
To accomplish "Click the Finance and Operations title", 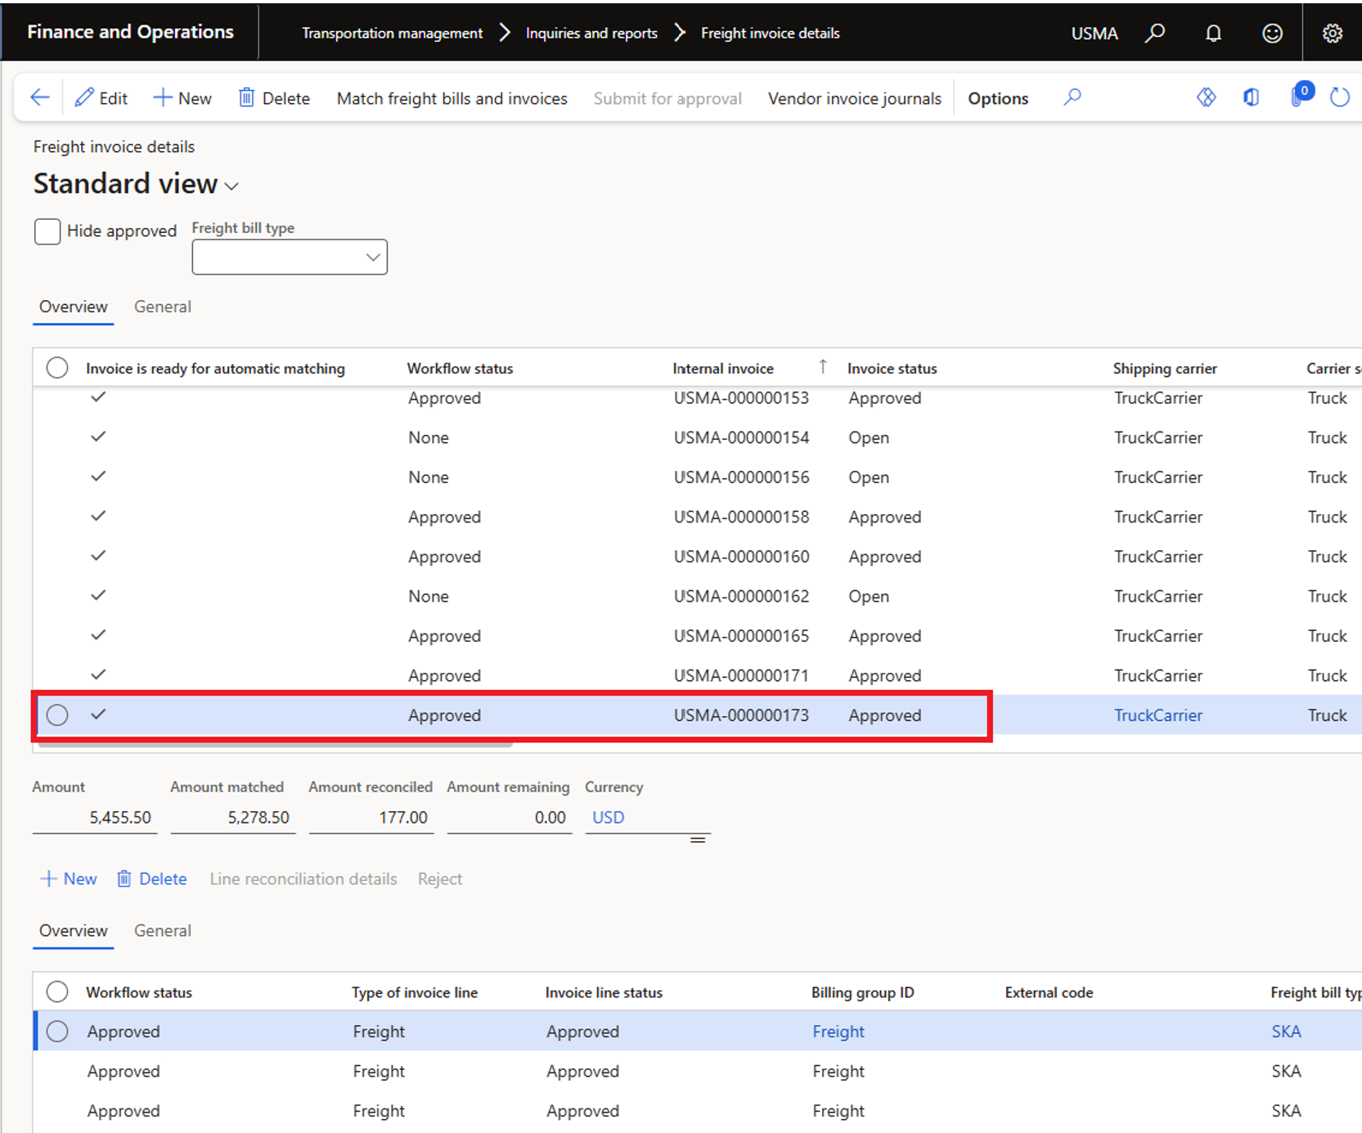I will (x=130, y=32).
